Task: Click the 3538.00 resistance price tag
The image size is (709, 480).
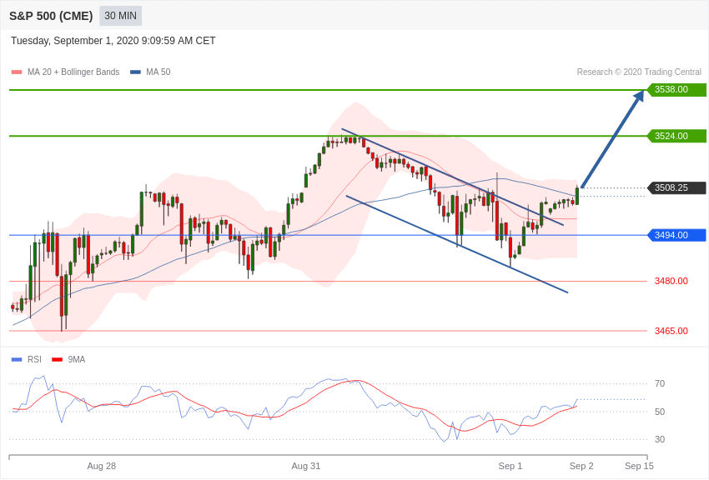Action: click(x=676, y=89)
